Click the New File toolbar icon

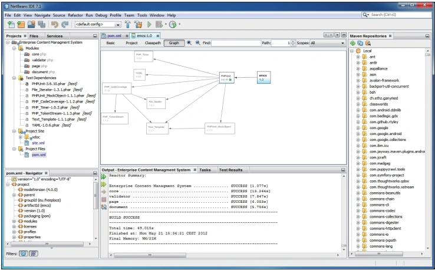click(x=11, y=24)
